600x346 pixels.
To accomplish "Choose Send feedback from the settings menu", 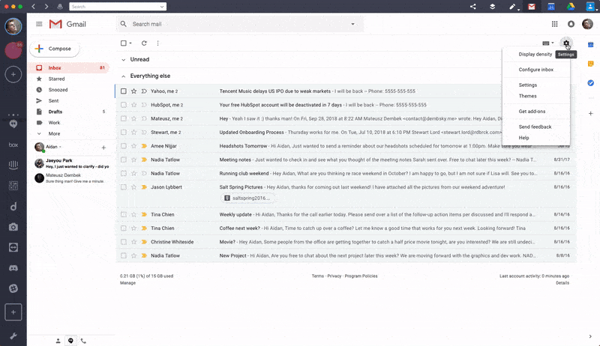I will coord(535,127).
